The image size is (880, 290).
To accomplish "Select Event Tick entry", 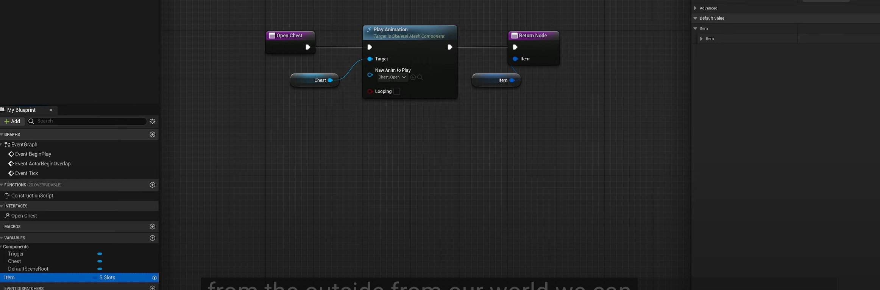I will [27, 173].
